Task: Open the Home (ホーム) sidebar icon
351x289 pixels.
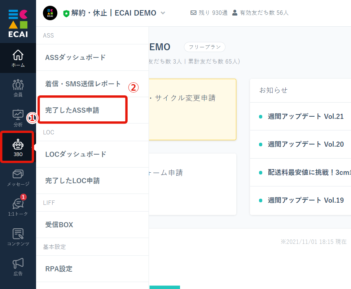Action: click(18, 58)
